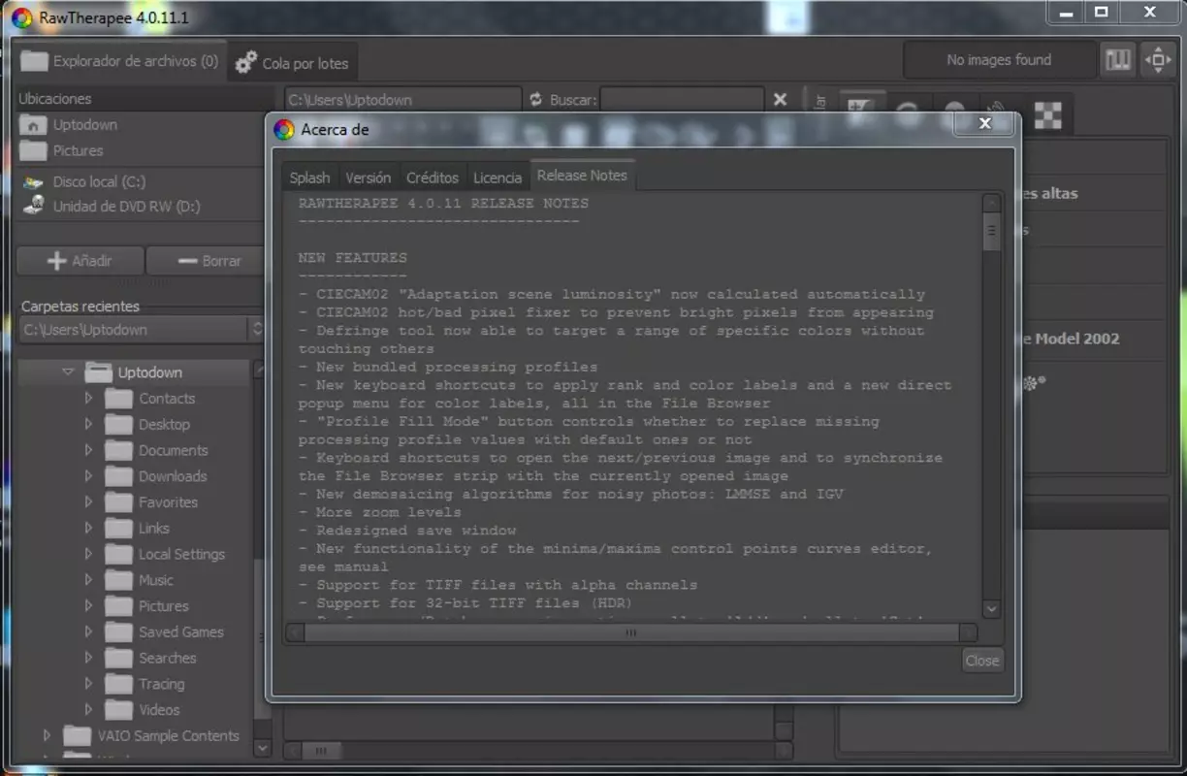Expand the Contacts folder
This screenshot has height=776, width=1187.
(x=89, y=398)
